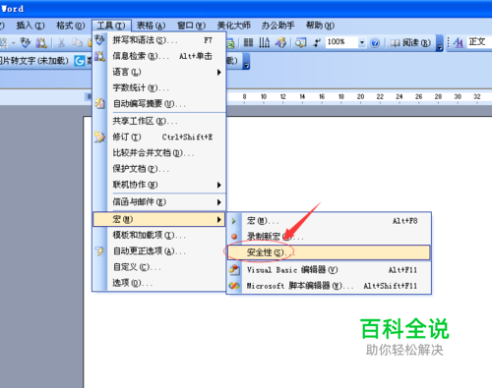The image size is (492, 388).
Task: Click the cut scissors toolbar icon
Action: pos(61,42)
